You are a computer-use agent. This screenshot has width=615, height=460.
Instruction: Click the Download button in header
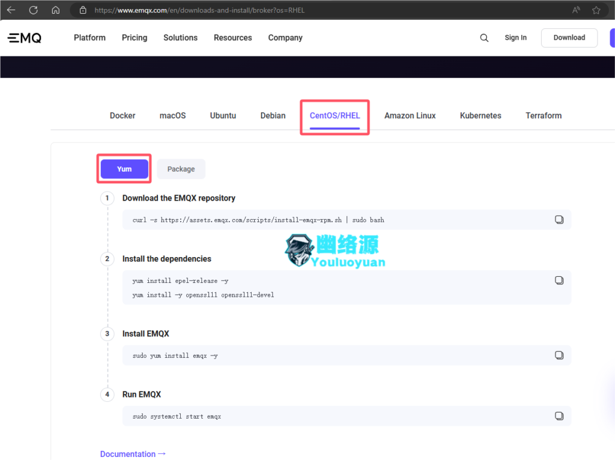tap(569, 38)
